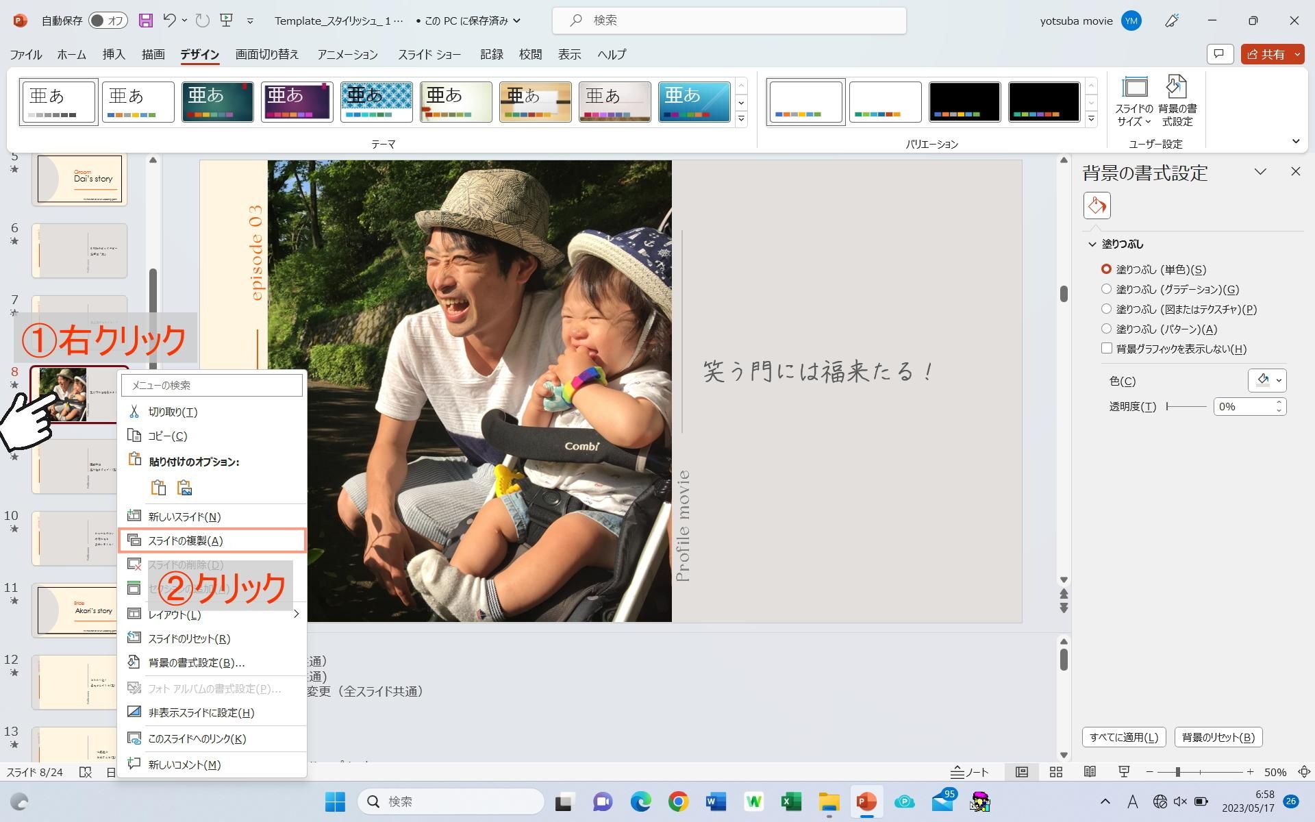This screenshot has width=1315, height=822.
Task: Click the 背景のリセット button
Action: point(1218,737)
